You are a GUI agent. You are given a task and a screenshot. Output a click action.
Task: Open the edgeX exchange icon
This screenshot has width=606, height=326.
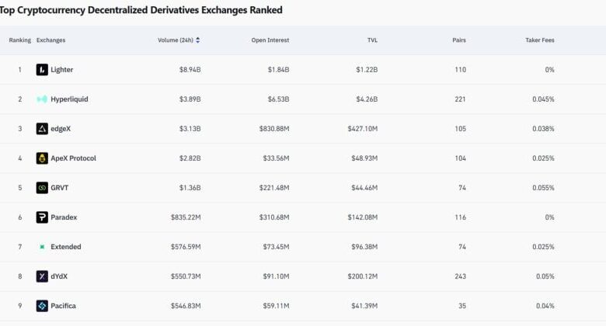42,129
